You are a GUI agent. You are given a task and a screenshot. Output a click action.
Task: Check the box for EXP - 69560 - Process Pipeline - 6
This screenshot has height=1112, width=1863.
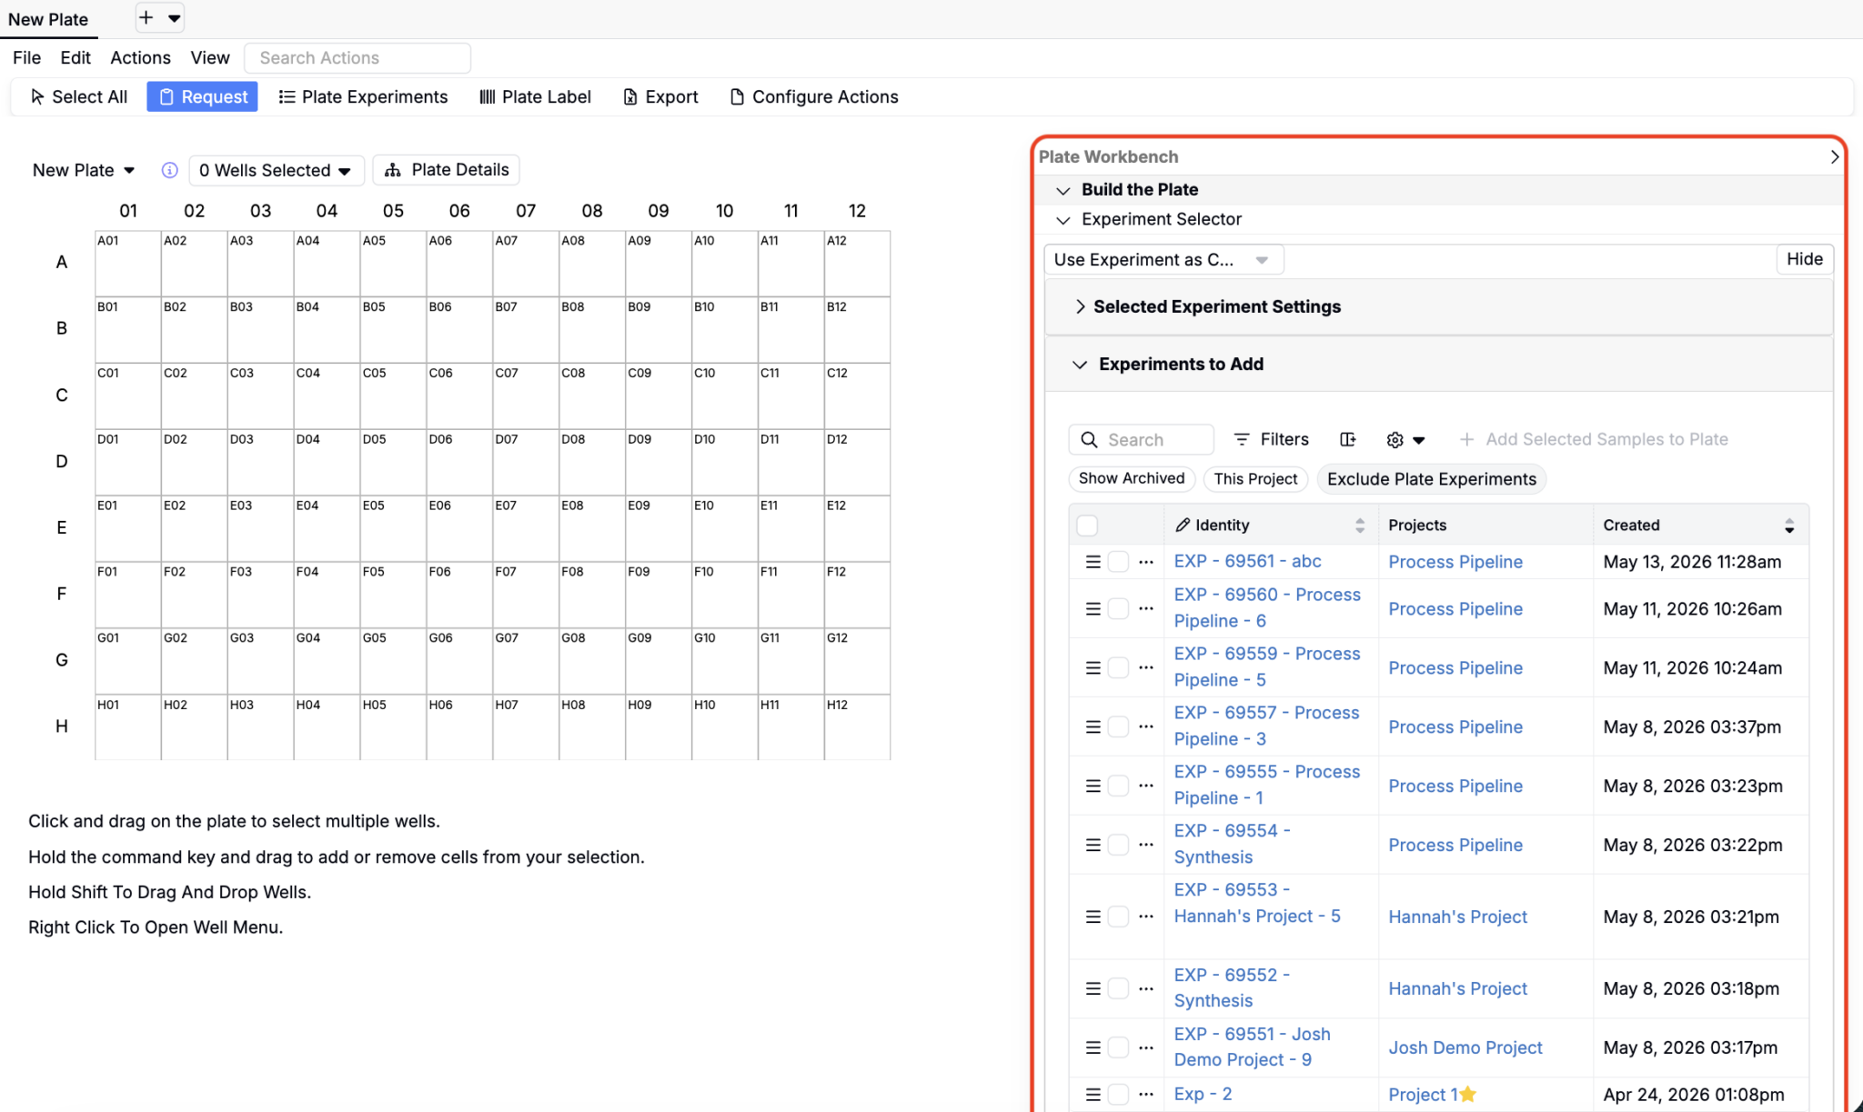point(1118,608)
